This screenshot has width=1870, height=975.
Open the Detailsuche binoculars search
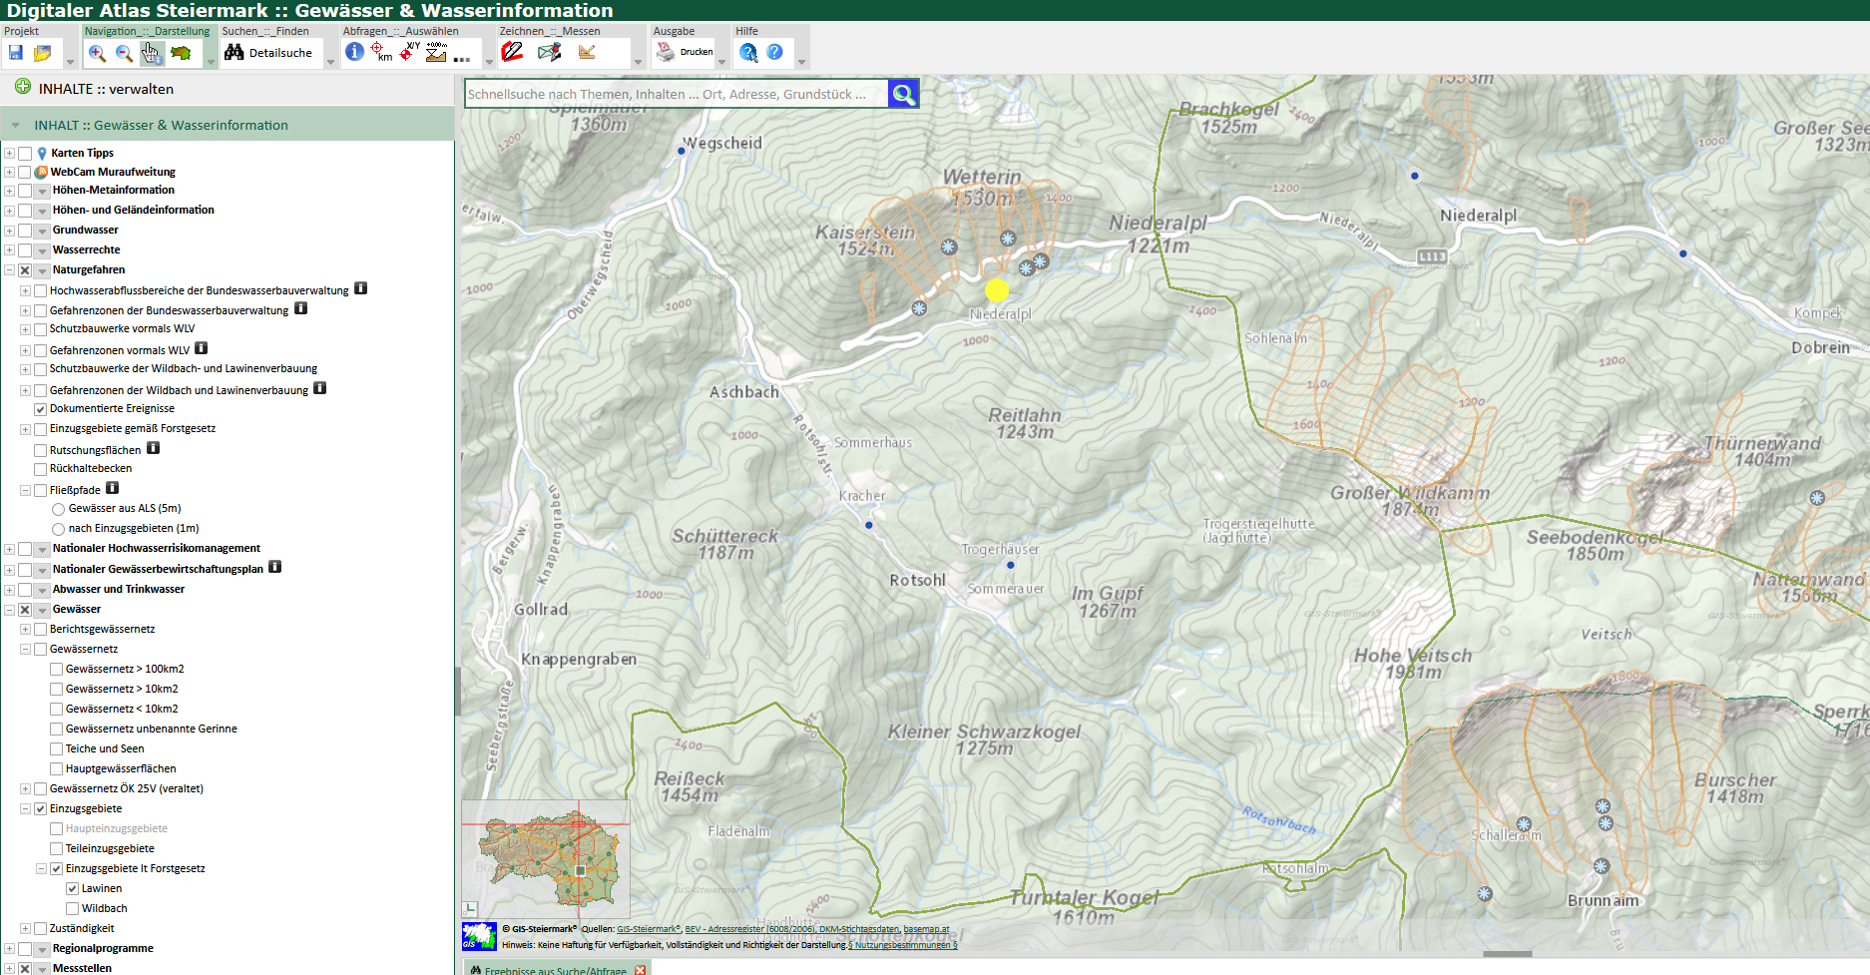268,53
